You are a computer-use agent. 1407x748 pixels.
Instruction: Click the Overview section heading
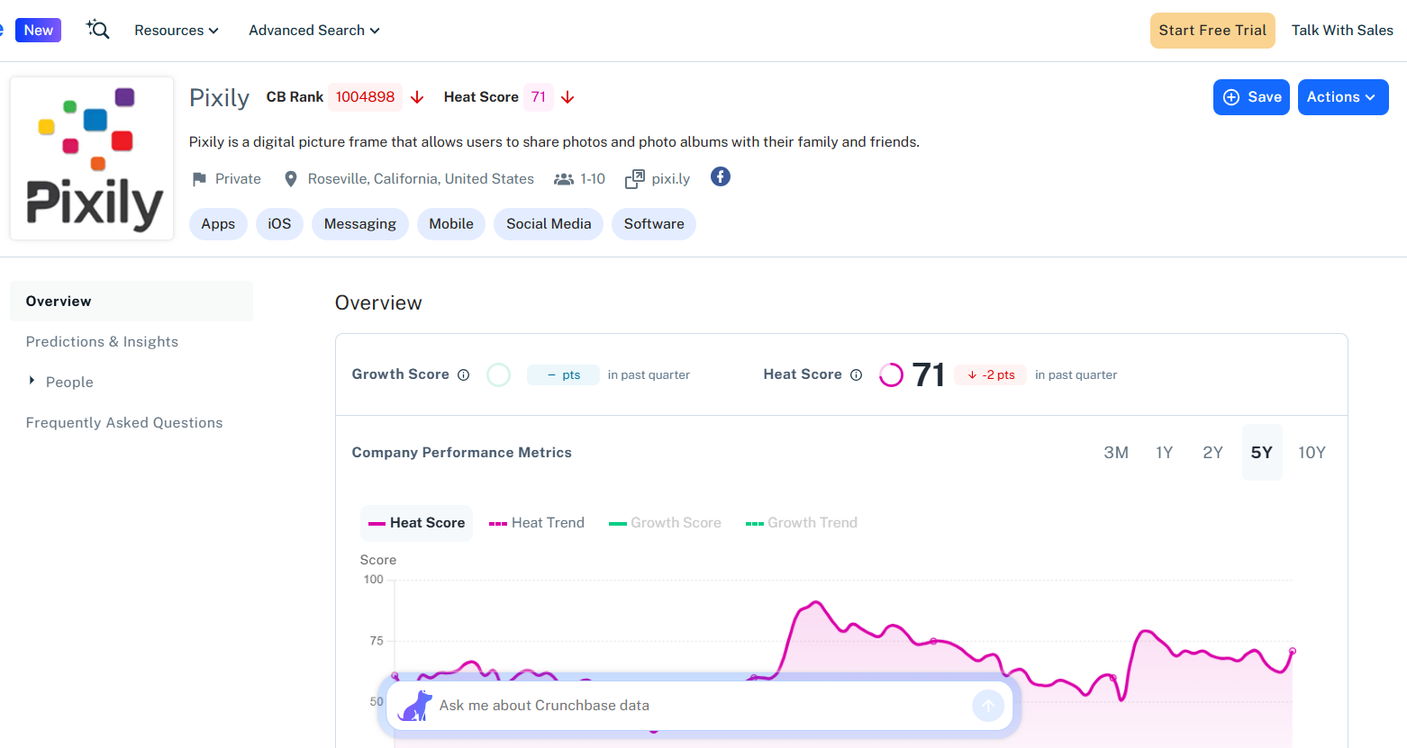point(378,303)
